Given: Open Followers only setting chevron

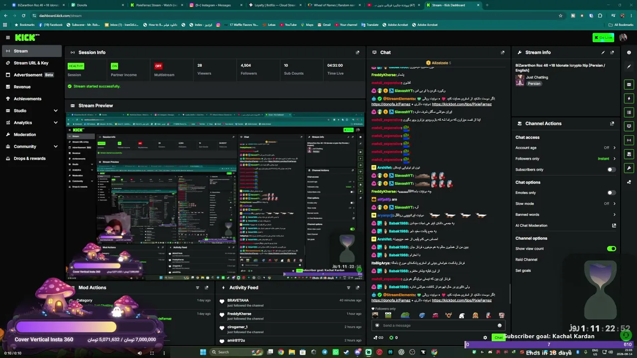Looking at the screenshot, I should point(614,159).
